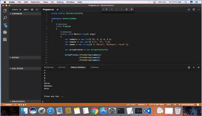Open the Extensions view in activity bar

coord(5,40)
